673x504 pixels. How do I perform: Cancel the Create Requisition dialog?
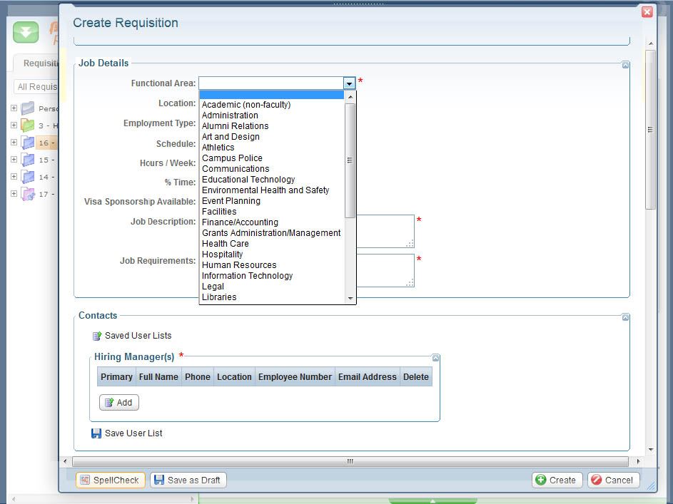pyautogui.click(x=613, y=480)
